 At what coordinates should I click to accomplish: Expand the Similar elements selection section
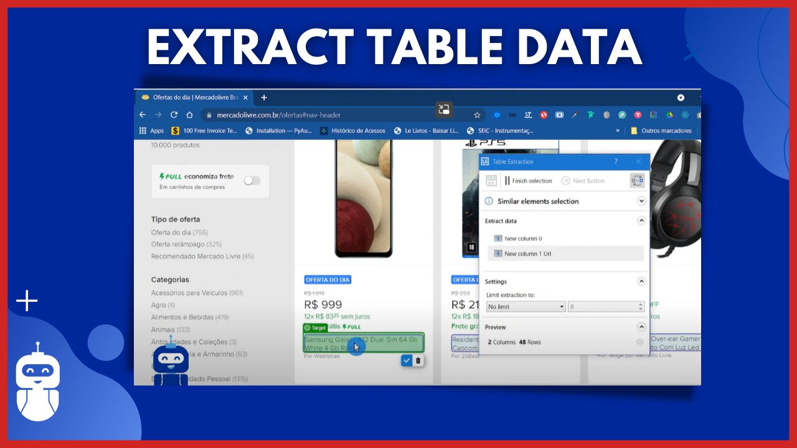641,201
